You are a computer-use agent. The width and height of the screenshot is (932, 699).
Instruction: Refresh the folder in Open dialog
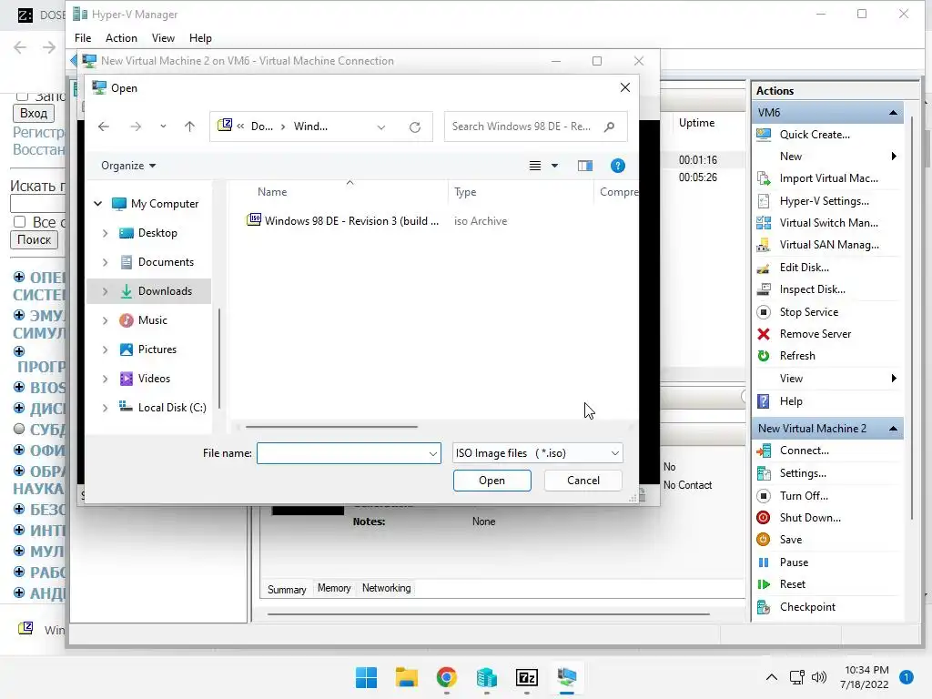pyautogui.click(x=415, y=127)
